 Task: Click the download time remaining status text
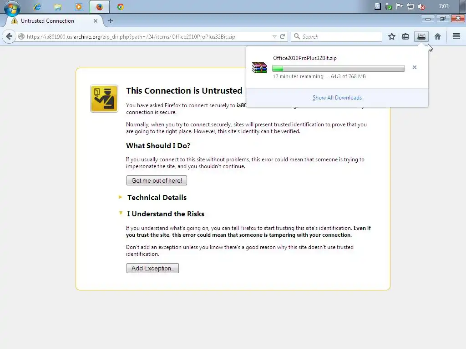[x=319, y=76]
